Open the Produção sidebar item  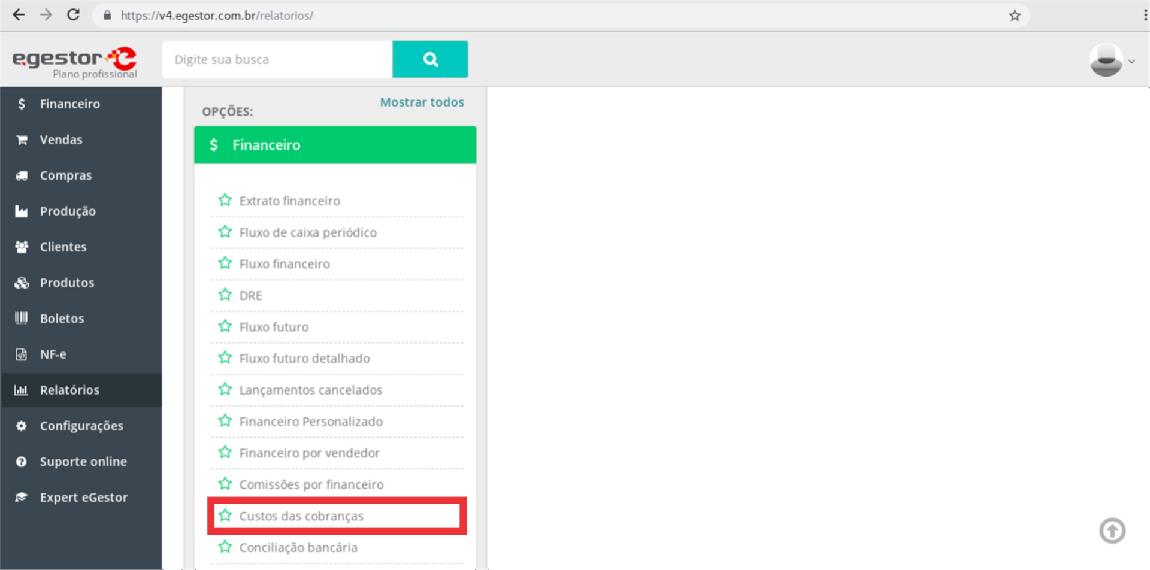point(81,211)
